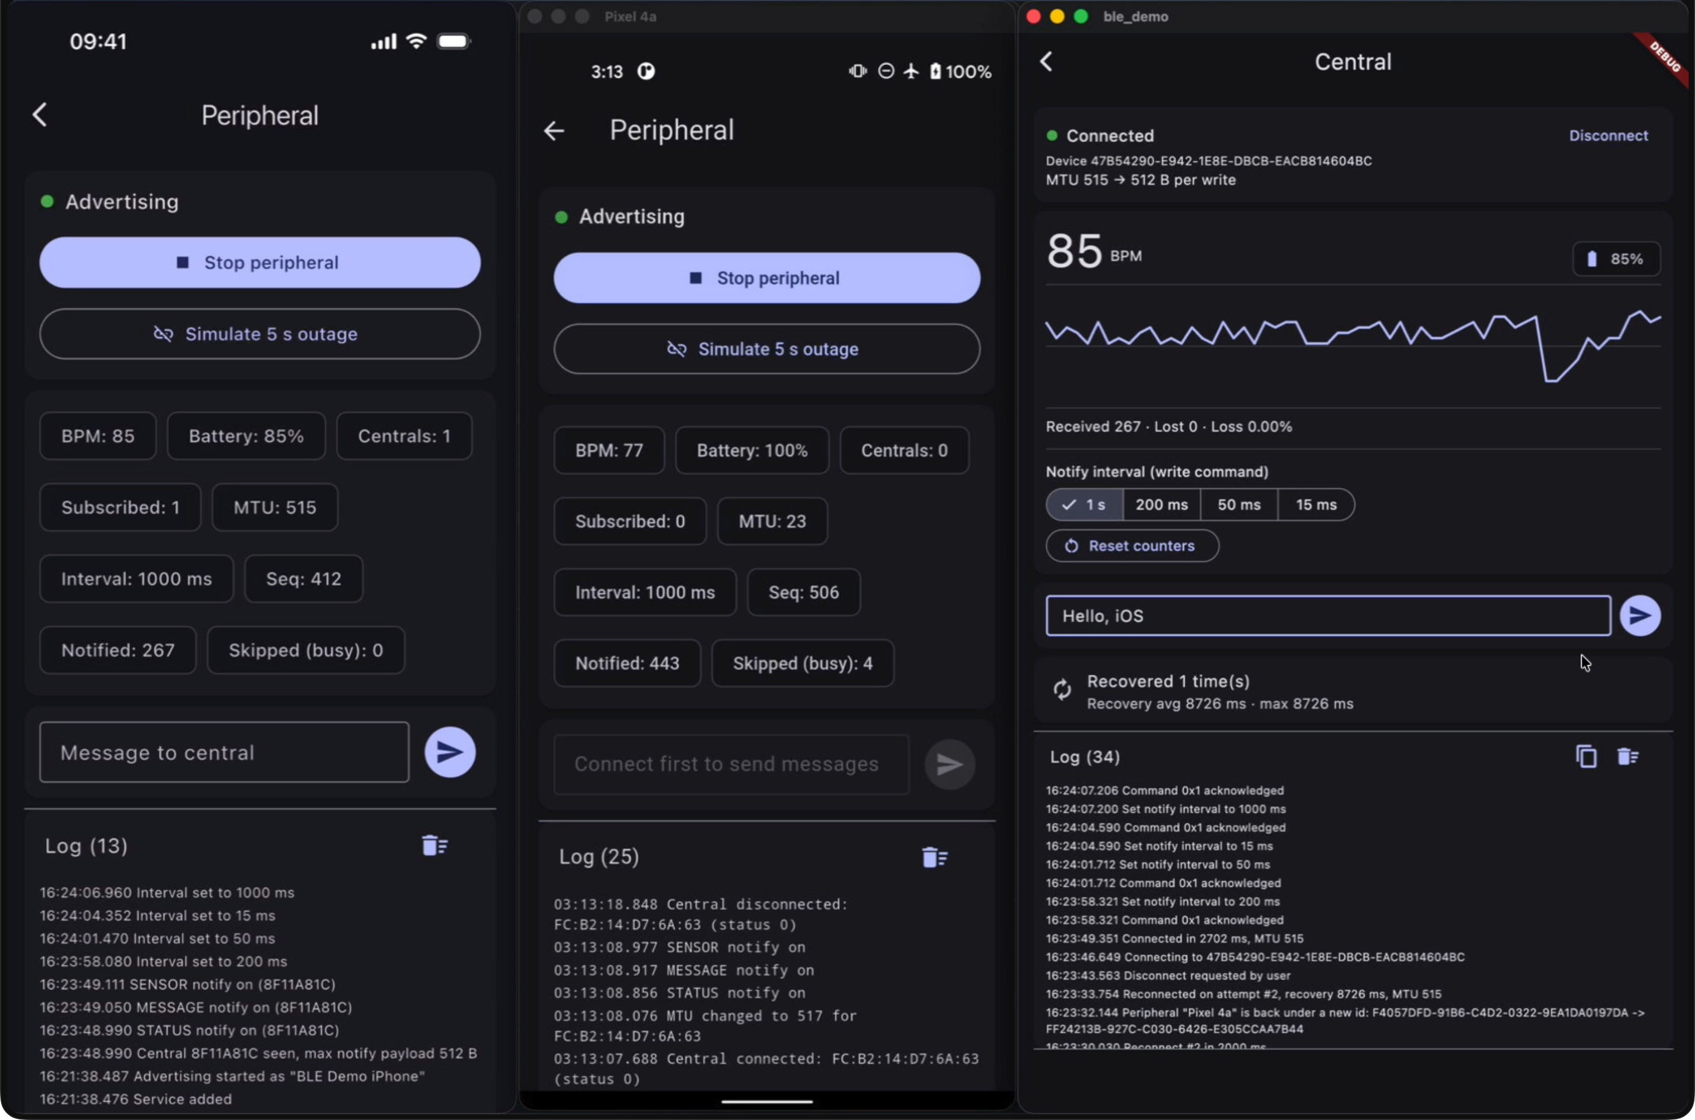Tap the vibrate mode icon on Pixel 4a
The width and height of the screenshot is (1695, 1120).
857,71
